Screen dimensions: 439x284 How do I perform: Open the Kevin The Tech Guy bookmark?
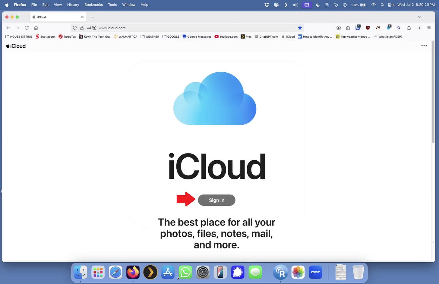click(94, 36)
